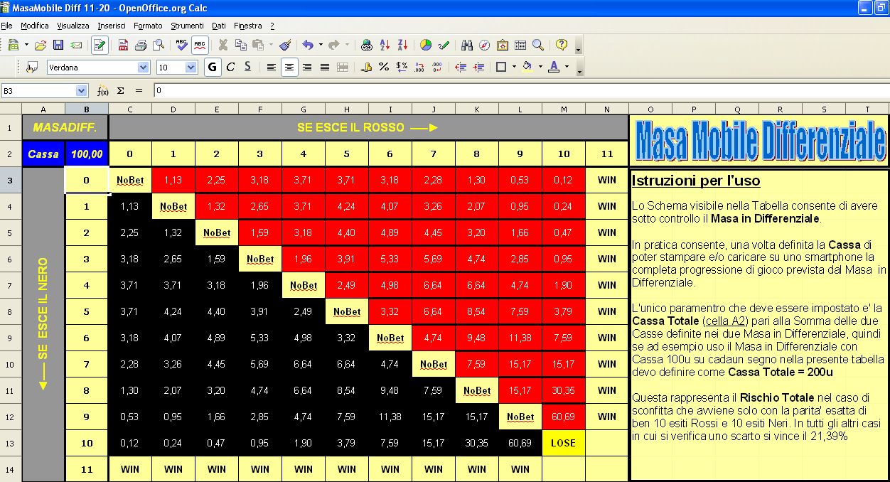Screen dimensions: 890x482
Task: Open Borders dropdown arrow
Action: tap(514, 67)
